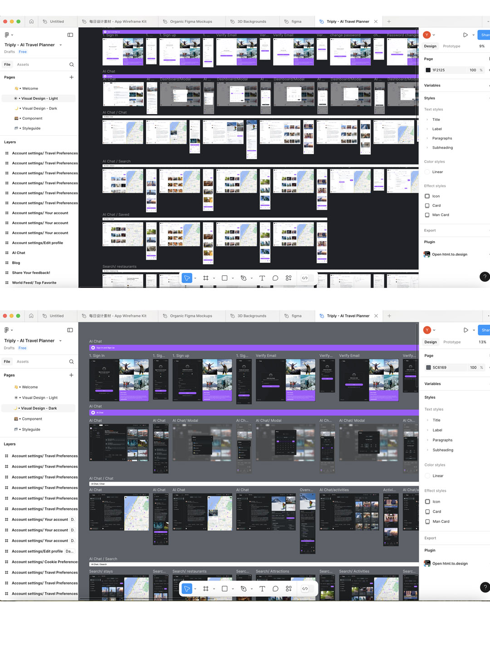
Task: Click the Present play icon in the upper window
Action: tap(465, 35)
